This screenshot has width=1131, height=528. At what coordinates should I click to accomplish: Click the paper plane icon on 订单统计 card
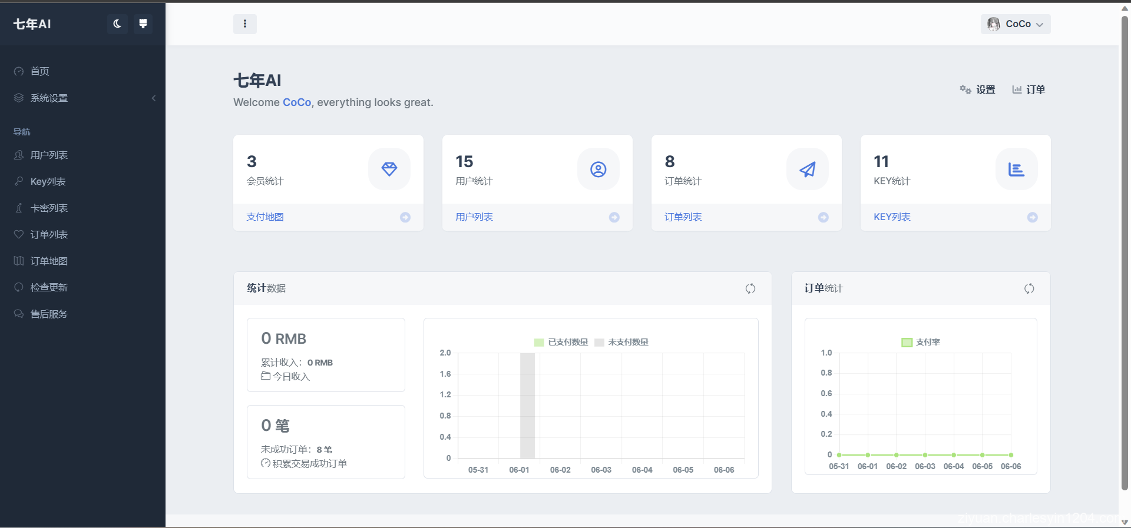[x=808, y=170]
